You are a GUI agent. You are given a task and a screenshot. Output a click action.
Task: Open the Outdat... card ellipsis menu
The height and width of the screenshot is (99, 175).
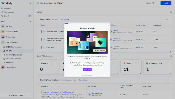pos(53,63)
